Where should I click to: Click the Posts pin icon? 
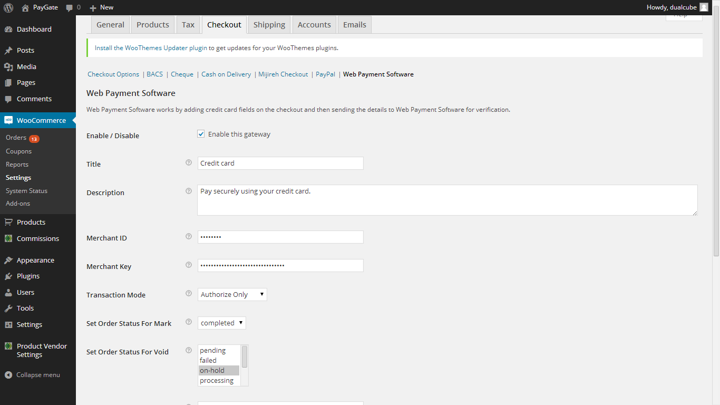coord(8,51)
